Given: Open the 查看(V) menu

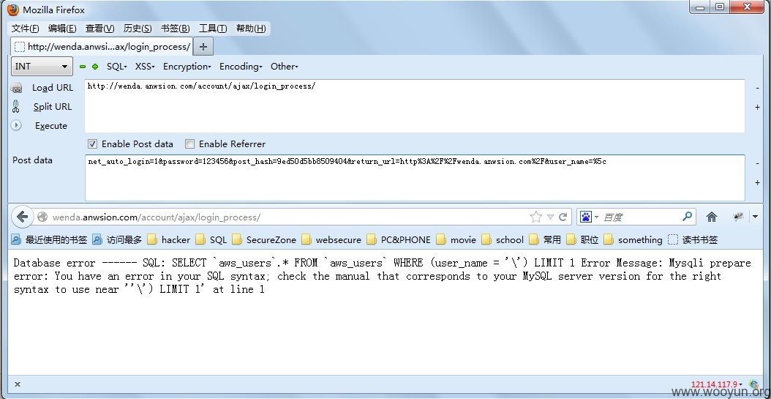Looking at the screenshot, I should tap(99, 29).
